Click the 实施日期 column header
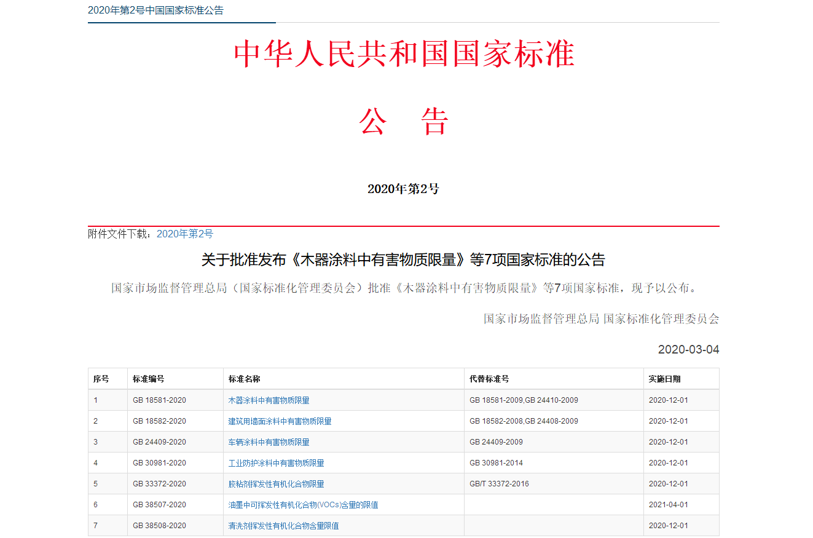813x538 pixels. click(x=664, y=379)
